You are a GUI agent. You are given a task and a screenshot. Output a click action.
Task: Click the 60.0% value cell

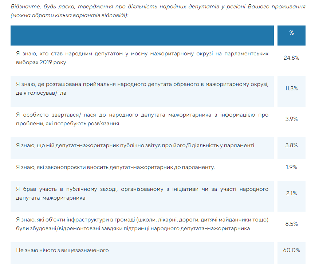point(291,250)
